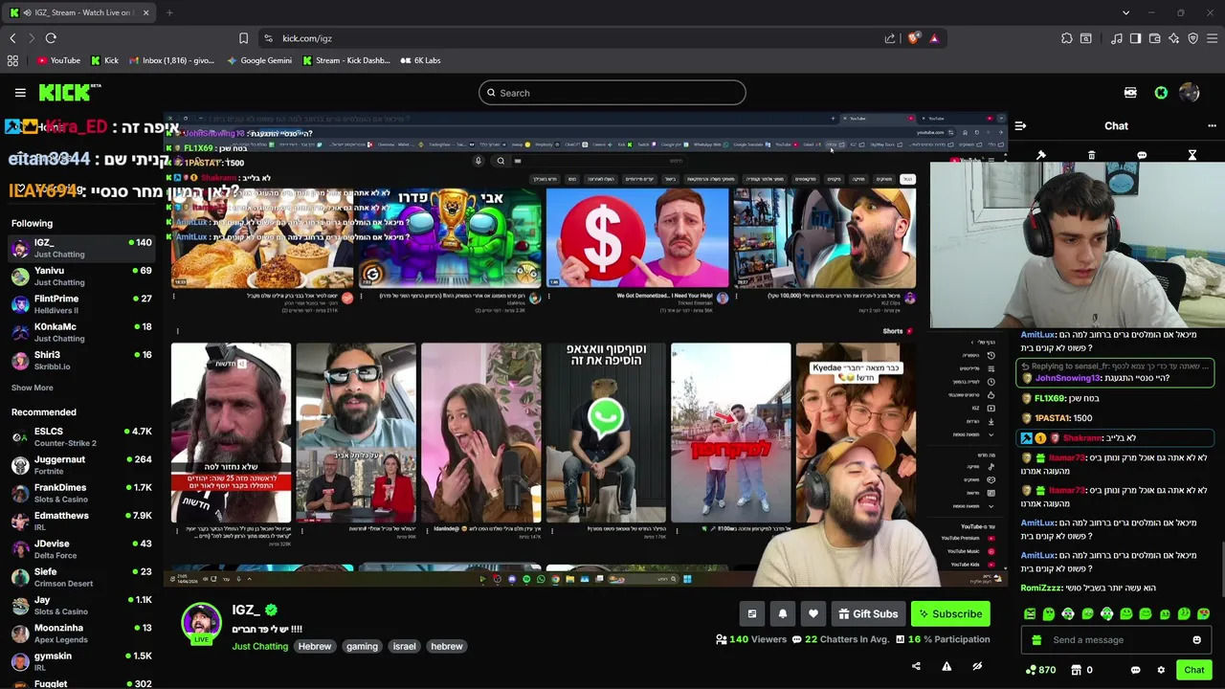Click the clip film icon in Kick header
1225x689 pixels.
[x=1130, y=93]
